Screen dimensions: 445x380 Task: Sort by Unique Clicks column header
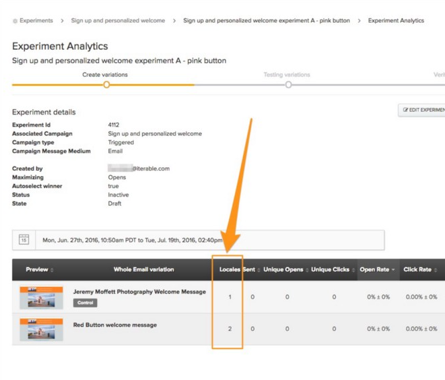point(330,270)
